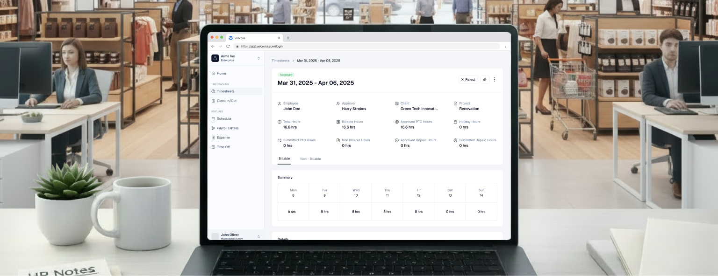This screenshot has height=276, width=718.
Task: Click the breadcrumb date range text
Action: pyautogui.click(x=318, y=61)
